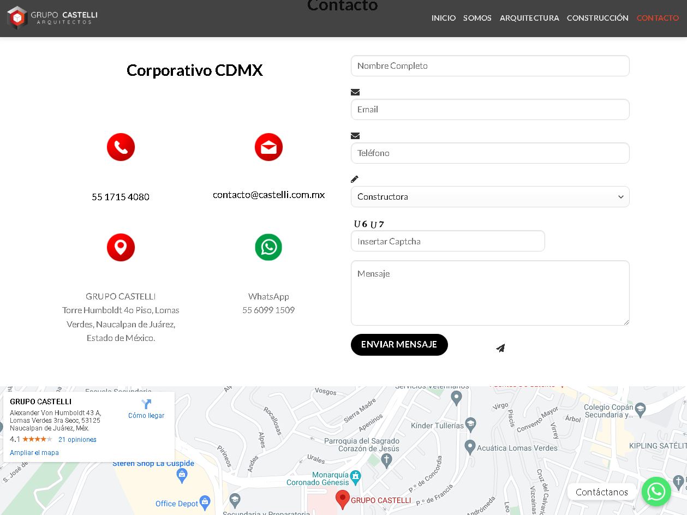Click the Servicios Veterinarios map pin
This screenshot has width=687, height=515.
click(457, 398)
